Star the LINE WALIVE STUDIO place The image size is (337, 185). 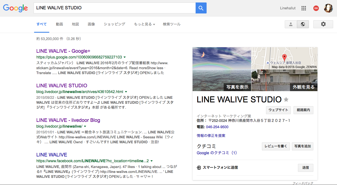click(x=286, y=99)
